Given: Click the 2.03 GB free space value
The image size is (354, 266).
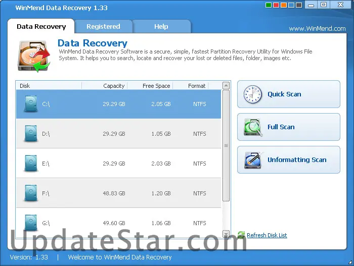Looking at the screenshot, I should [161, 164].
